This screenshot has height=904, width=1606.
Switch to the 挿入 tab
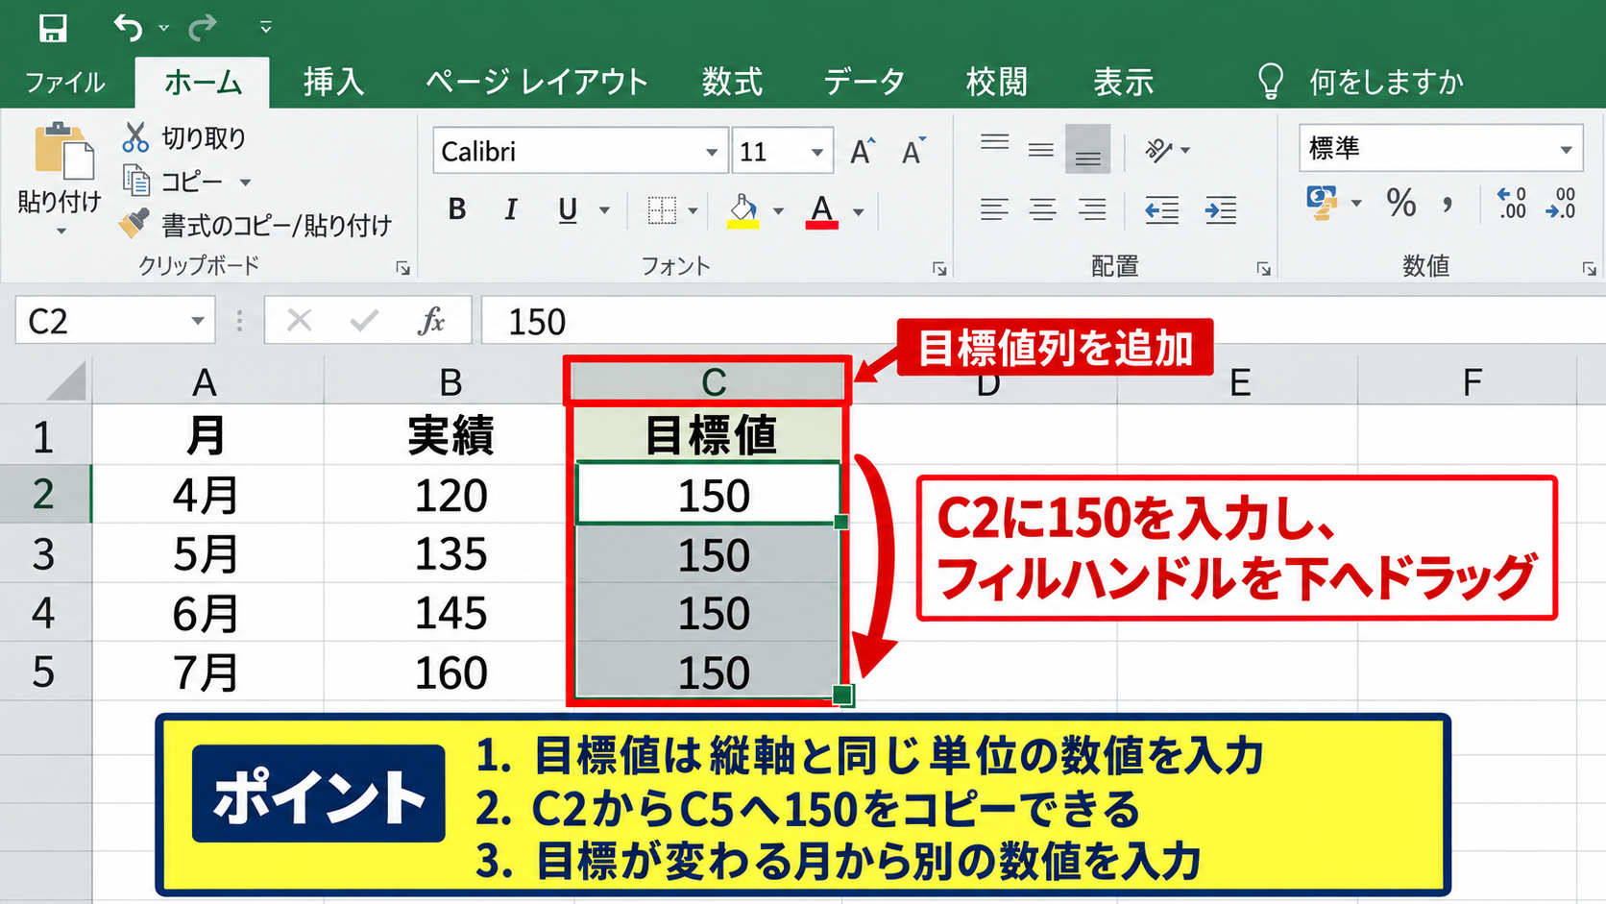(x=333, y=82)
